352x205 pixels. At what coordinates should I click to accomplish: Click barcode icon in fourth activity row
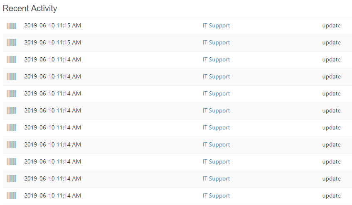point(12,76)
